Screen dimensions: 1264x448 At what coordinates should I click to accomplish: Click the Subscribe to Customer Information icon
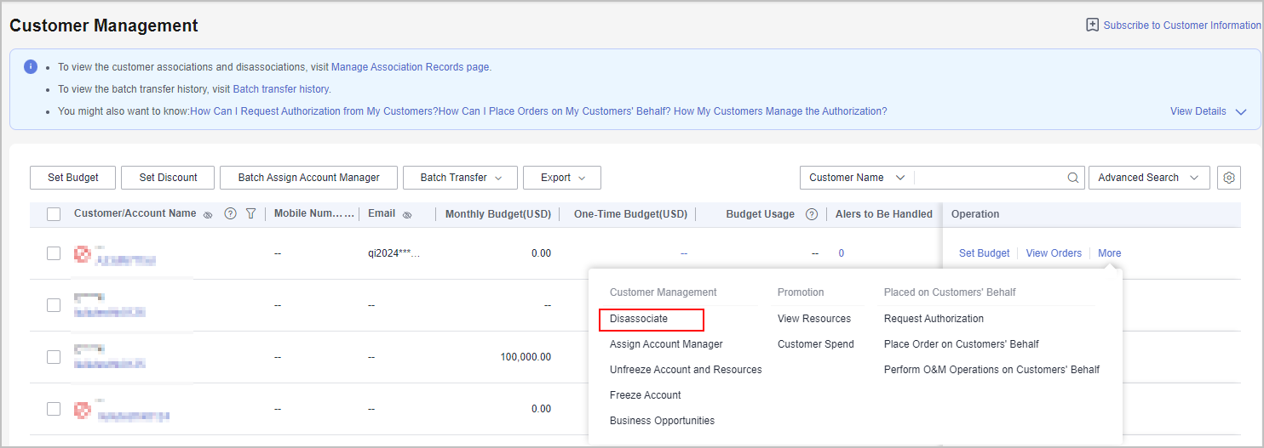pyautogui.click(x=1092, y=26)
